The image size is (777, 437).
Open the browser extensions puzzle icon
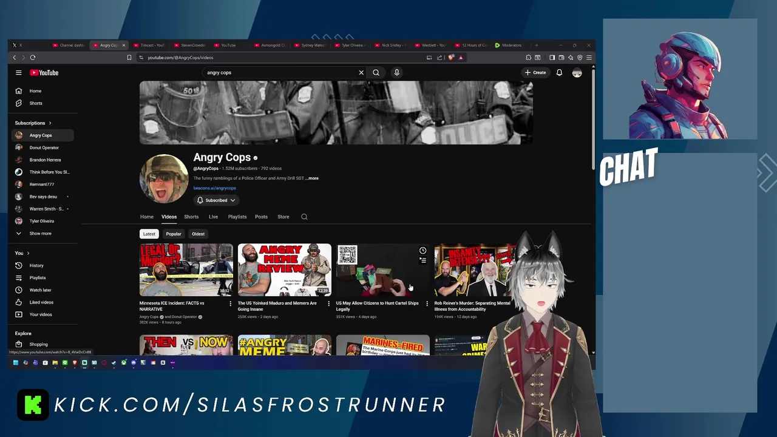[x=528, y=58]
